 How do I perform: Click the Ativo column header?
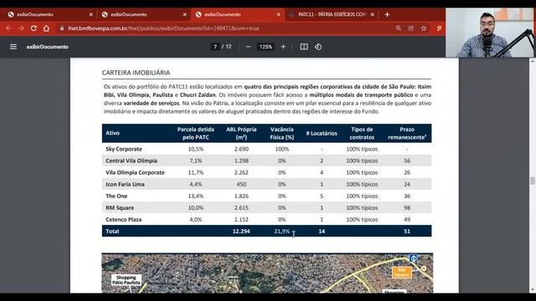[113, 133]
